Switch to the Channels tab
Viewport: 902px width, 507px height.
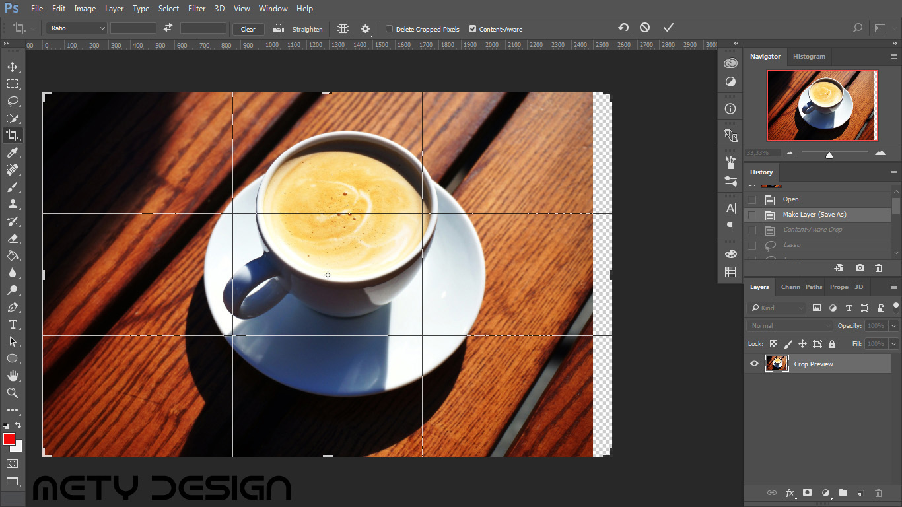tap(790, 287)
